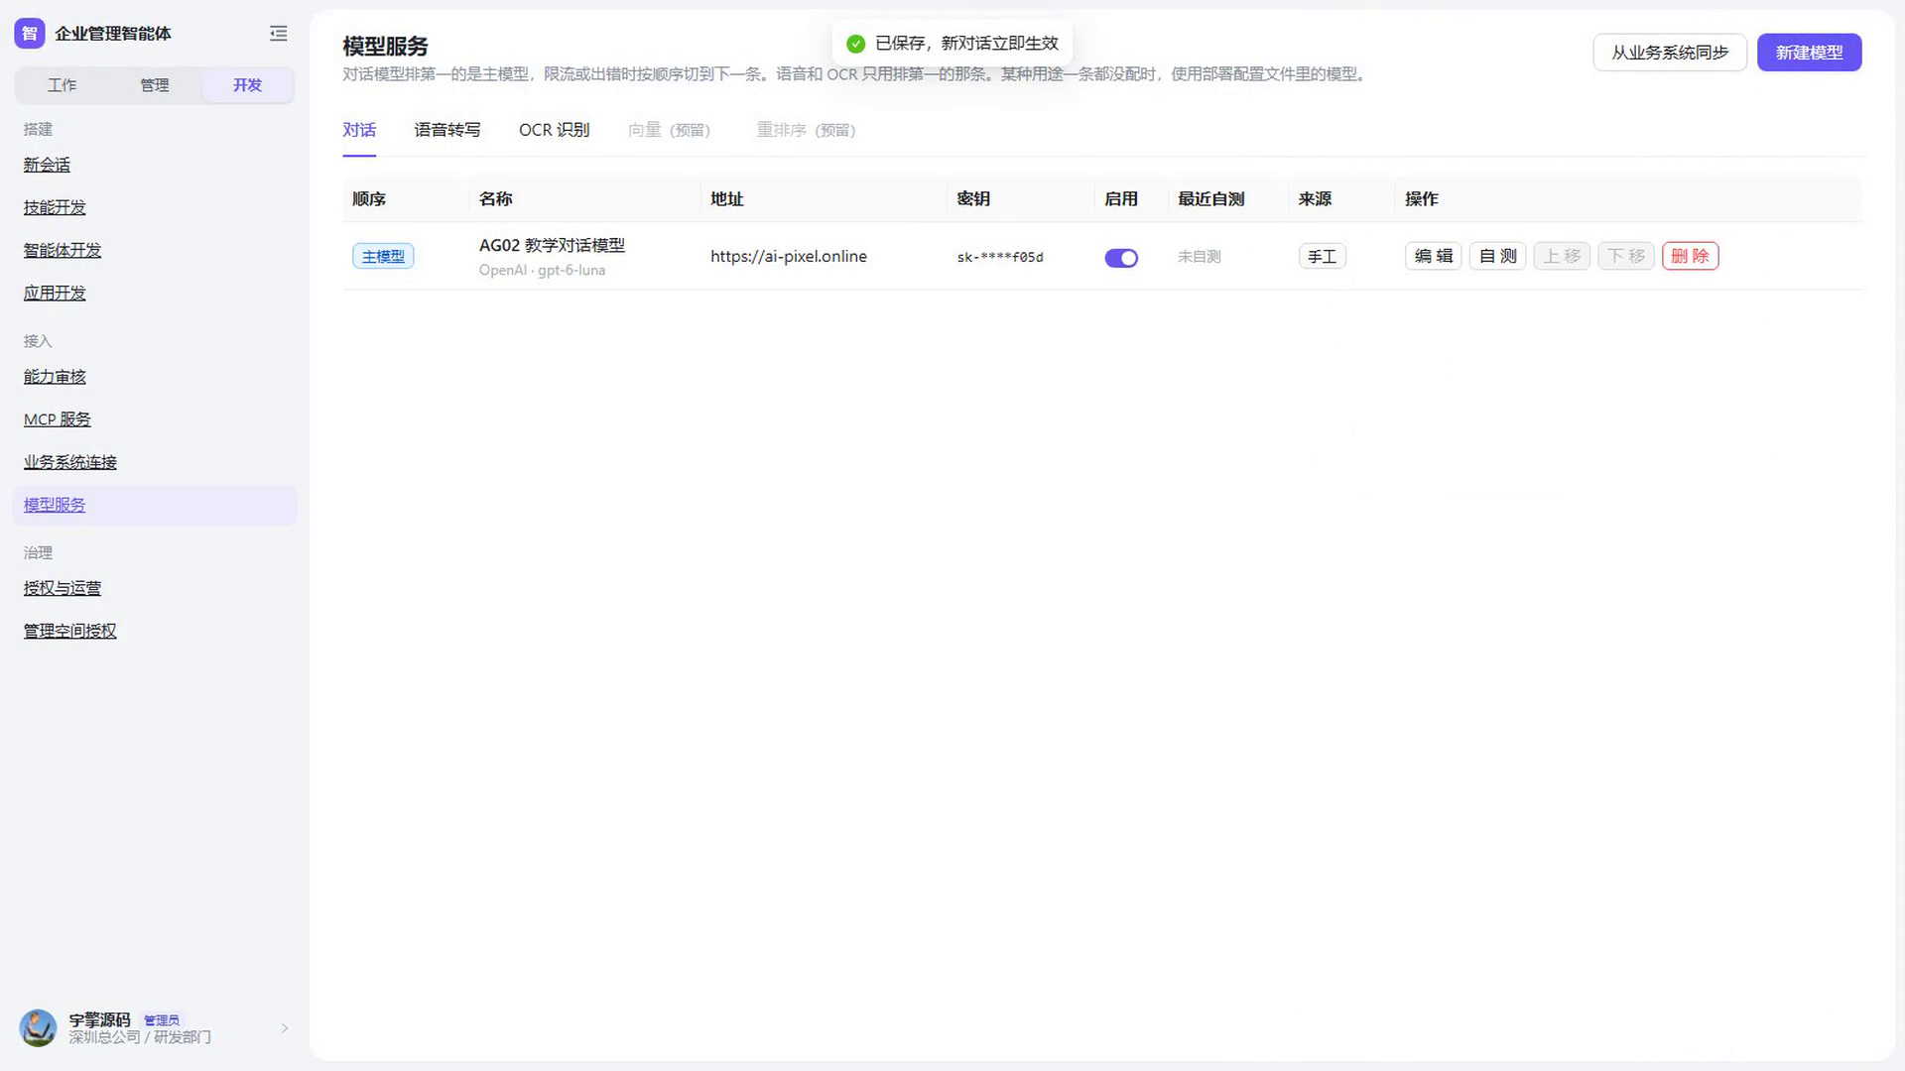Disable the AG02 教学对话模型 enable switch
Viewport: 1905px width, 1071px height.
(x=1121, y=258)
